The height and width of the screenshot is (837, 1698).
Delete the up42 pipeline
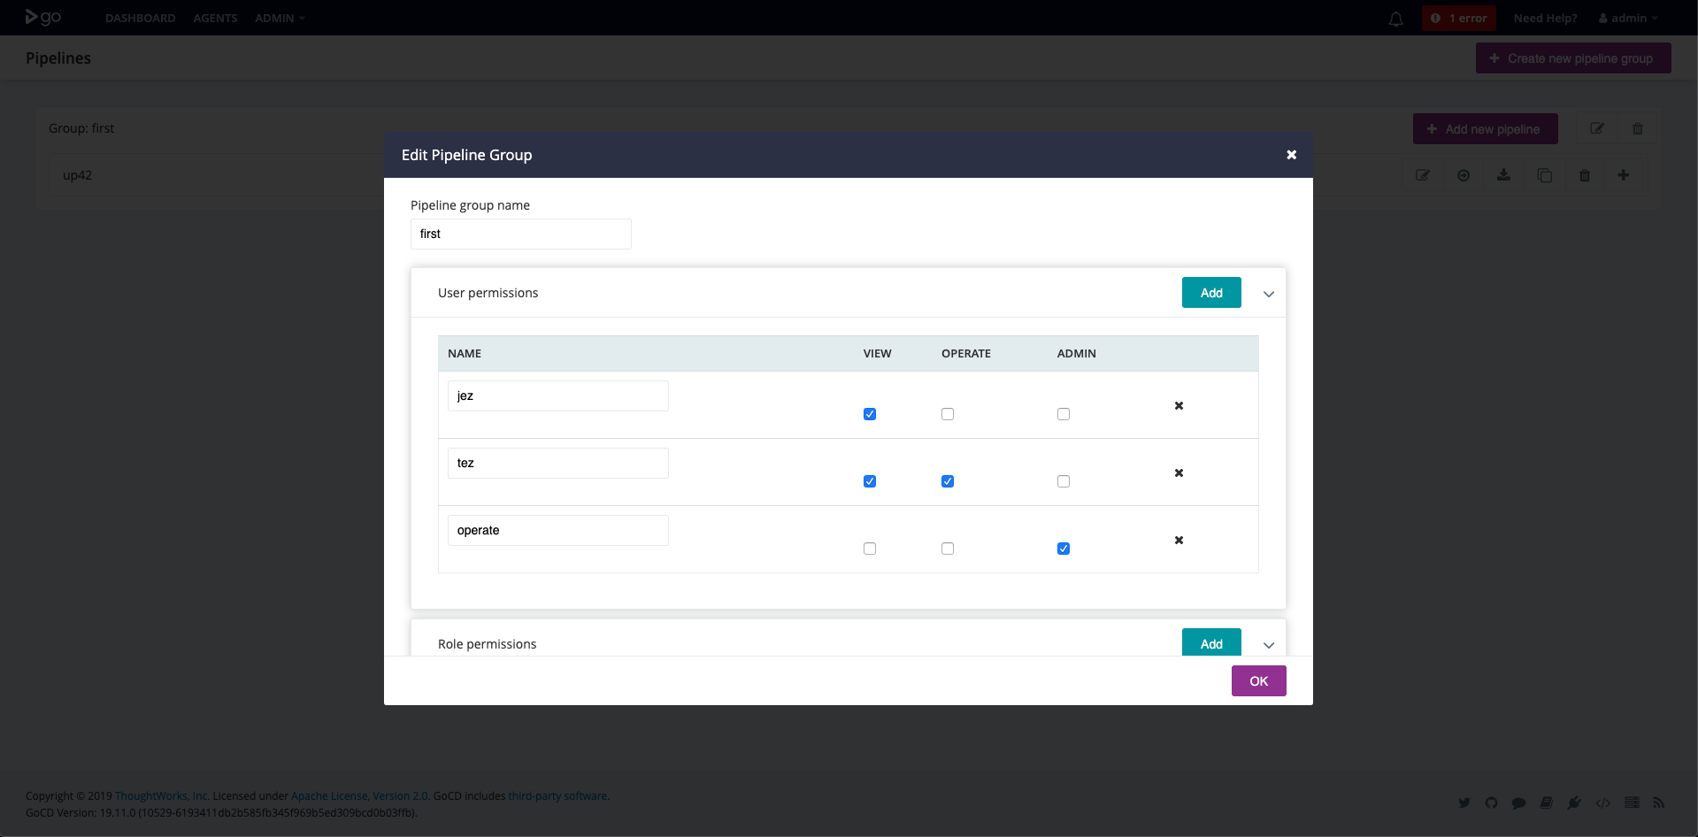pos(1584,175)
